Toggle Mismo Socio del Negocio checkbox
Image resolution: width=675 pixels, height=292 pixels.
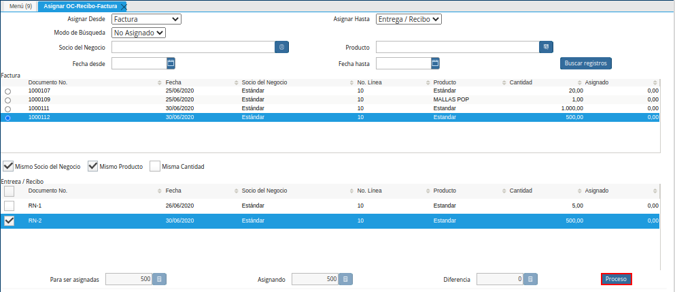[9, 166]
